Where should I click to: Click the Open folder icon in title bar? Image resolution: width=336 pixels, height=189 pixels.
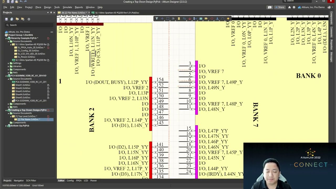[16, 2]
